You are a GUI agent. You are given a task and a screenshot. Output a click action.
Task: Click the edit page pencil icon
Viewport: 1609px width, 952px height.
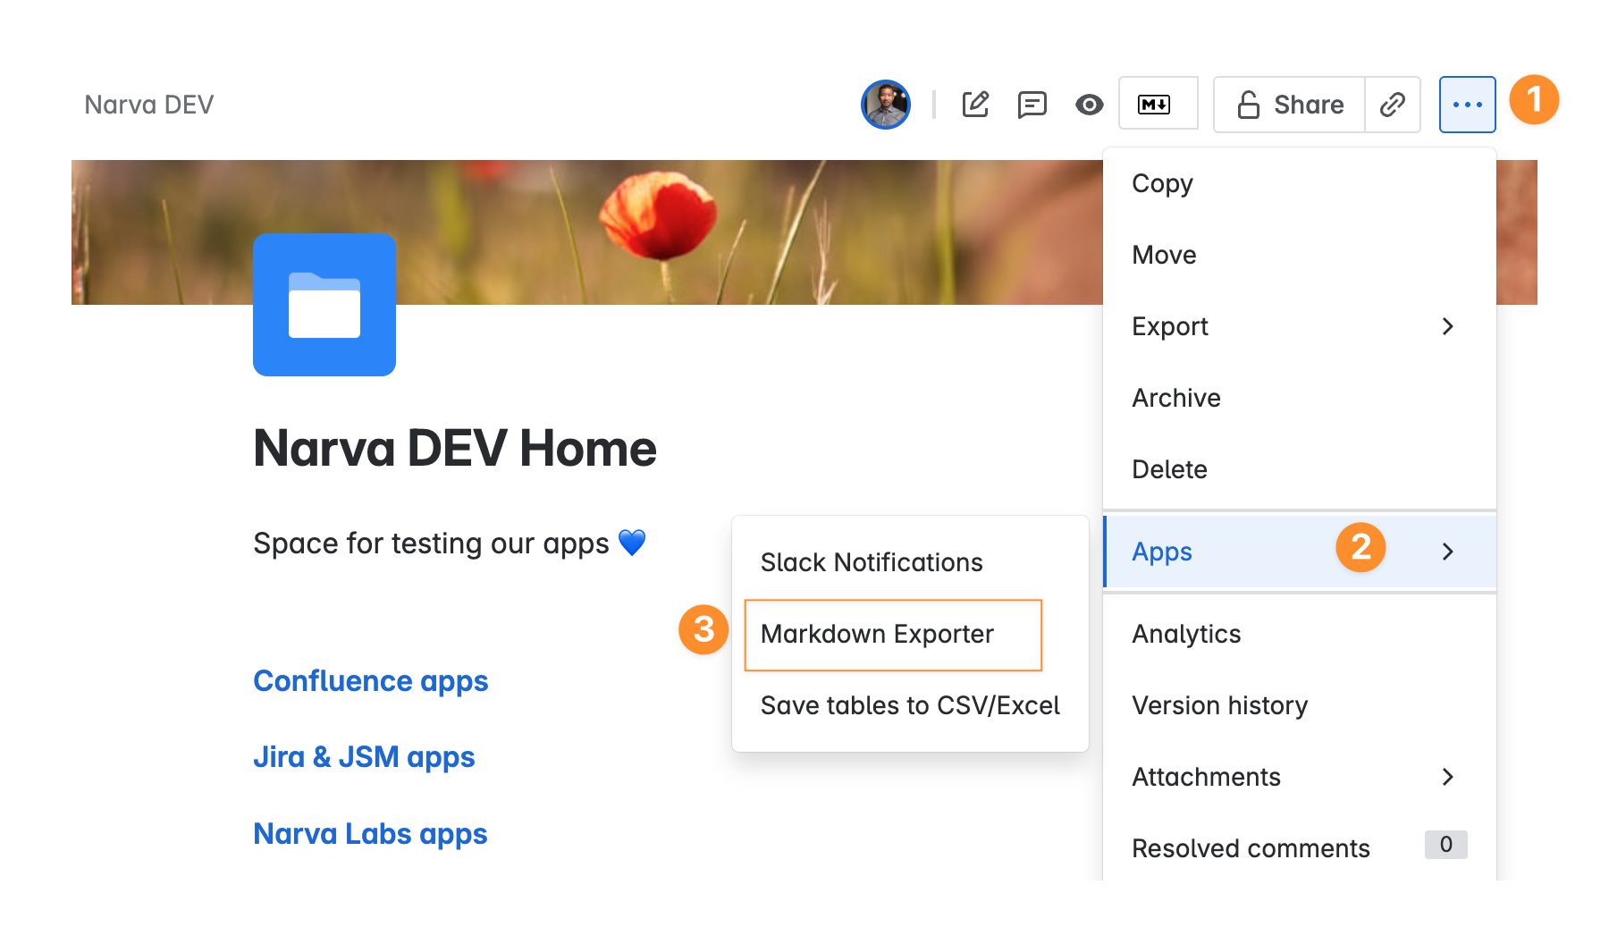click(975, 105)
